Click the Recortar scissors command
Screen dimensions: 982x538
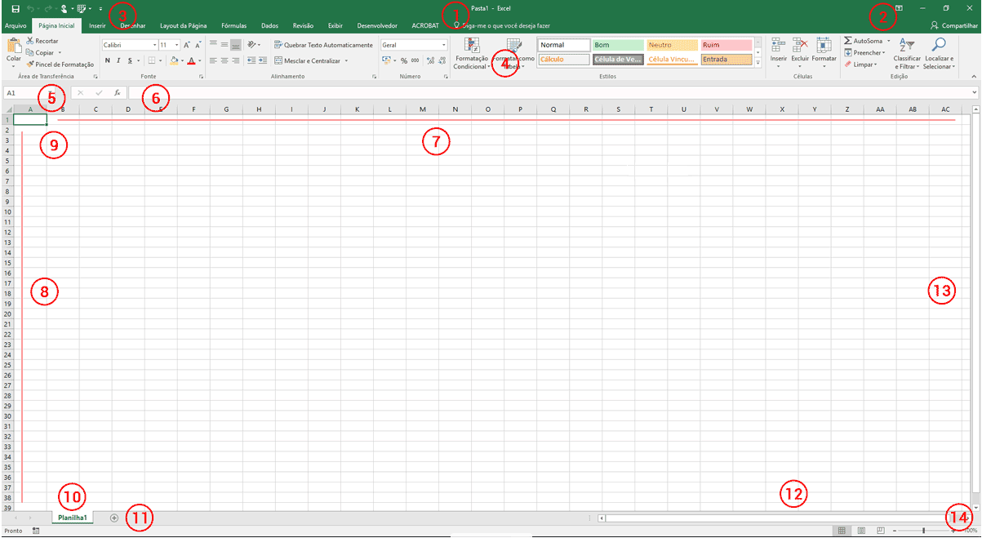point(42,40)
